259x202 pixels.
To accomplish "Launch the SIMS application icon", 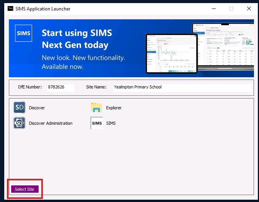I will 96,123.
